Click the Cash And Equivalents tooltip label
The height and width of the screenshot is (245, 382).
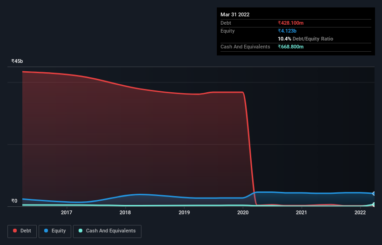point(245,47)
